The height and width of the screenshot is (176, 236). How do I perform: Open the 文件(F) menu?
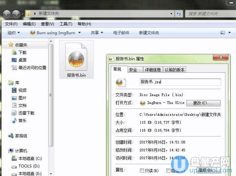tap(11, 24)
